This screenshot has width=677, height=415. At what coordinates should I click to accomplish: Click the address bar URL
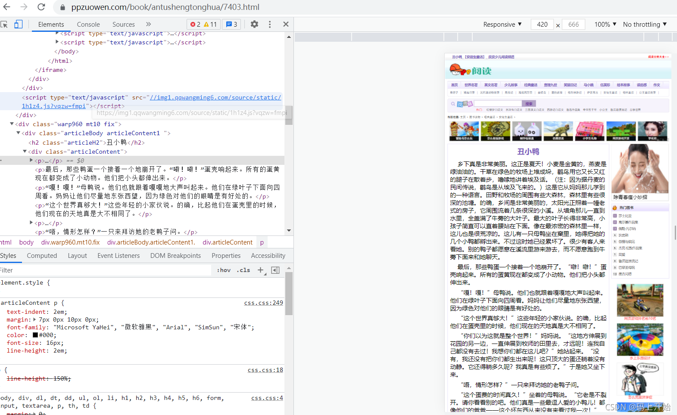tap(165, 7)
